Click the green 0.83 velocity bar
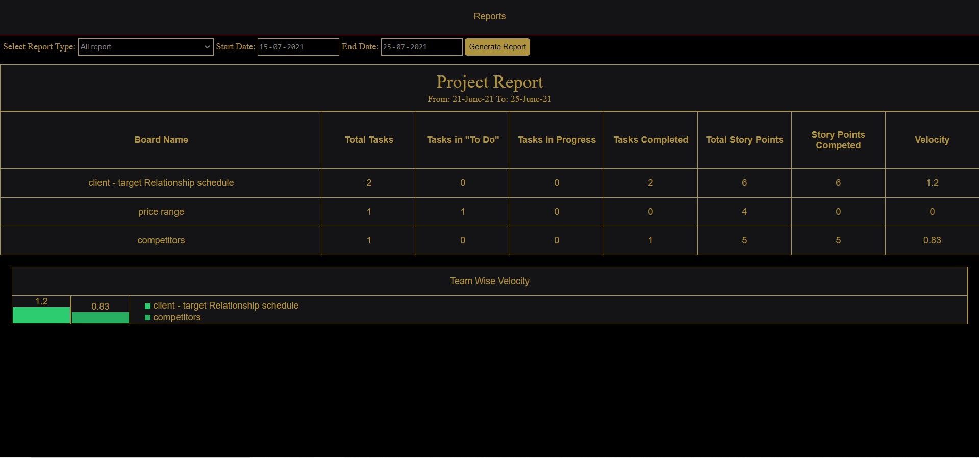This screenshot has height=458, width=979. [x=101, y=318]
